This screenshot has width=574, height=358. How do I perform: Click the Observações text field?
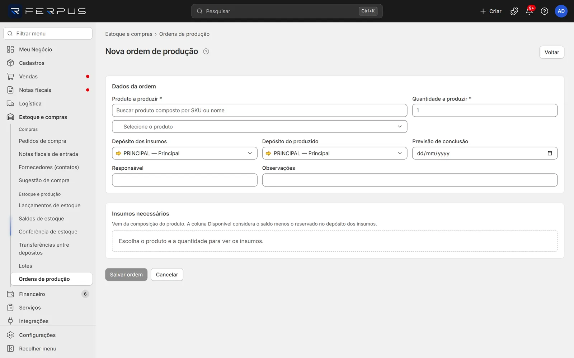410,180
